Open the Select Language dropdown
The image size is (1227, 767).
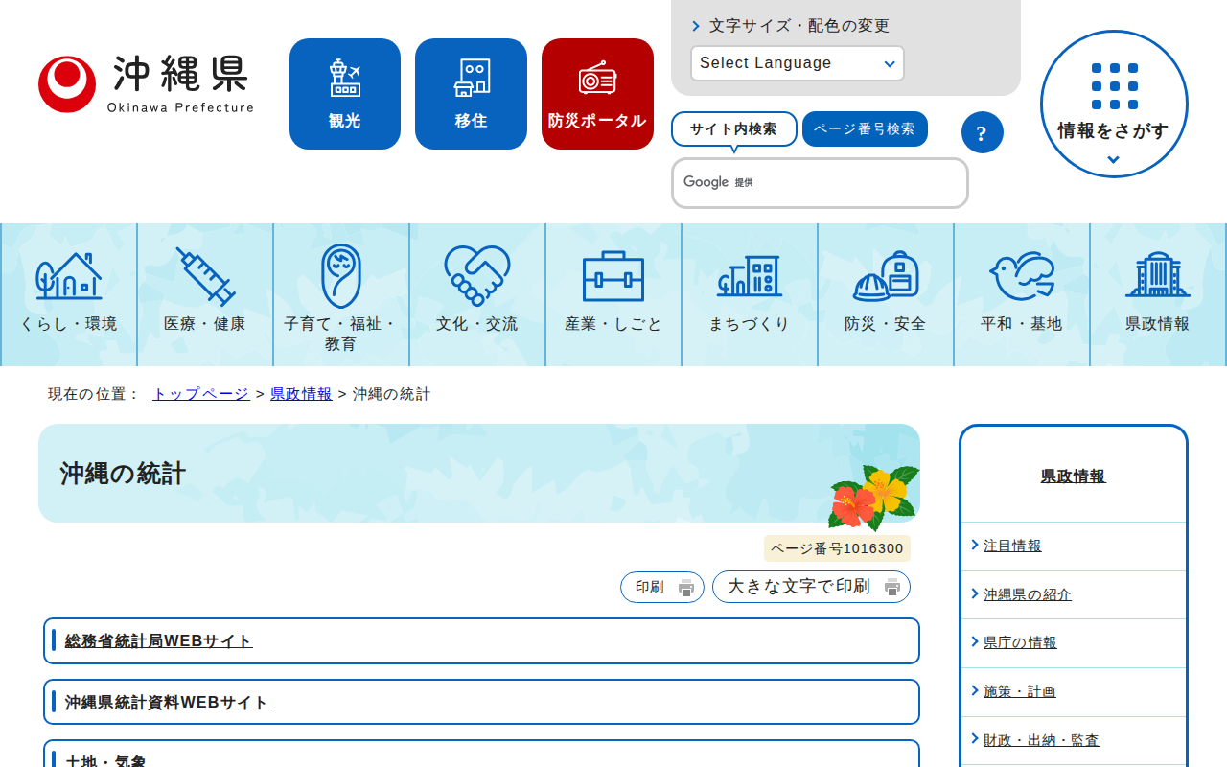point(797,62)
